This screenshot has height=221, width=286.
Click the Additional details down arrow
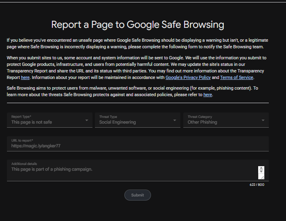click(x=261, y=171)
